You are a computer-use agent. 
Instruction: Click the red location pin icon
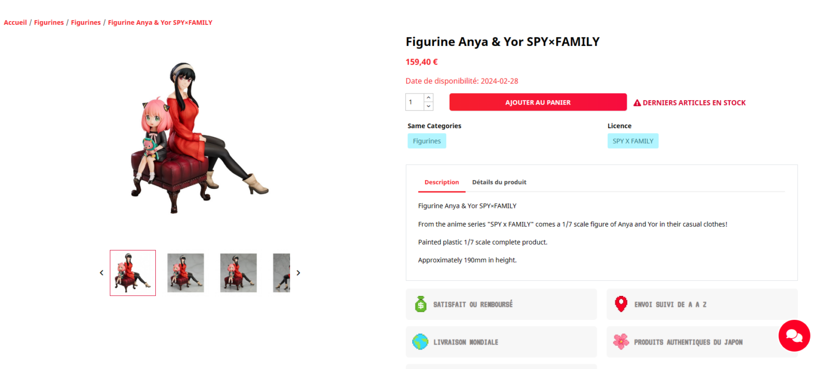point(621,304)
